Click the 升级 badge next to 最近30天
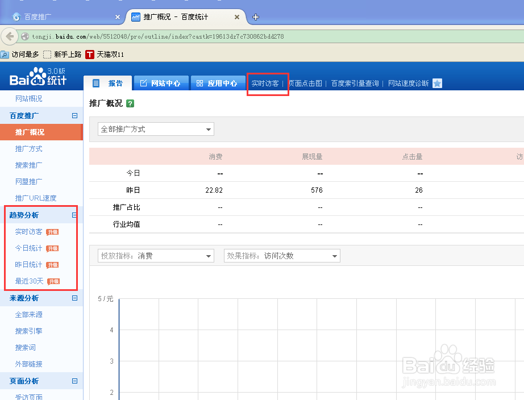Screen dimensions: 524x400 tap(53, 281)
